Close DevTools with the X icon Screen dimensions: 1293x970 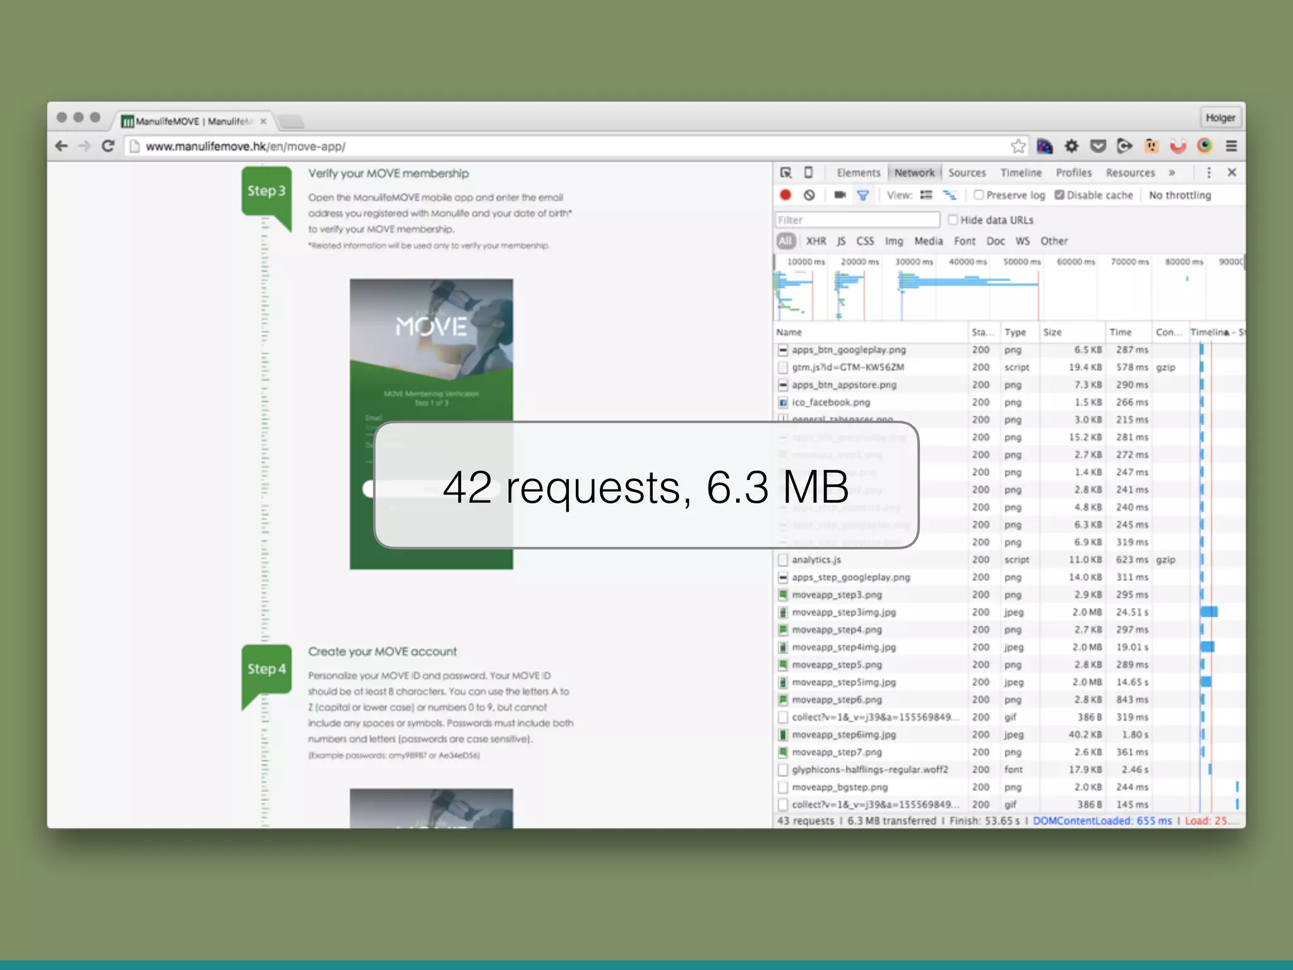pos(1232,172)
